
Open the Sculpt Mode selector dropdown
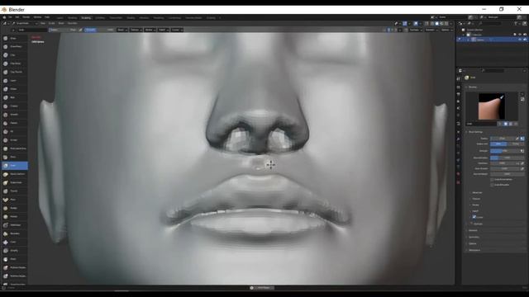[x=24, y=23]
